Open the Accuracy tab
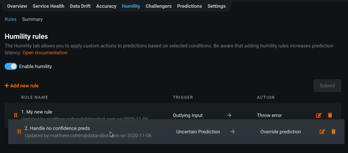 click(106, 6)
